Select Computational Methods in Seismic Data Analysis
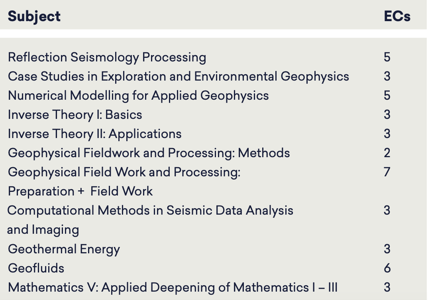 150,211
